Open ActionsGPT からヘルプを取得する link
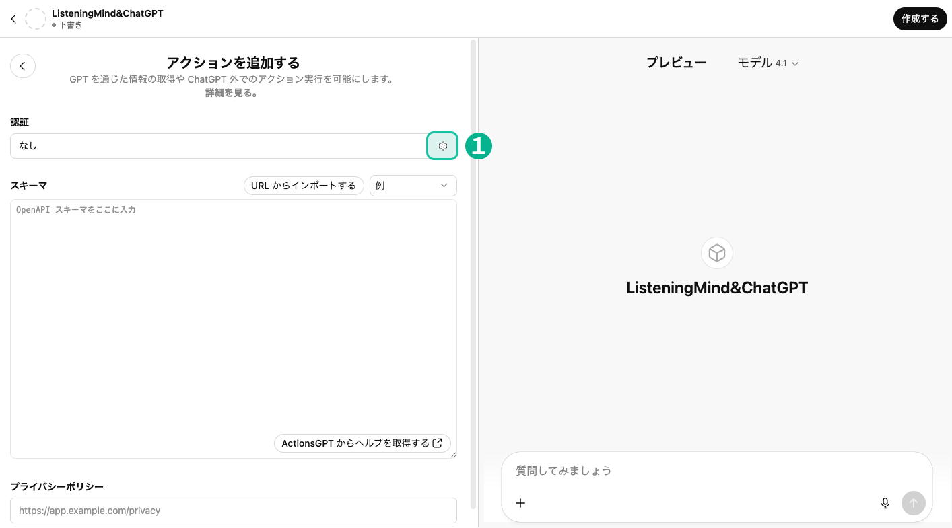952x528 pixels. point(362,443)
